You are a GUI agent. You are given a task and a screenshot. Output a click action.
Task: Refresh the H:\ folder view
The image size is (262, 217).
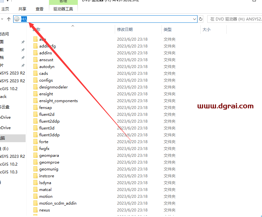pos(200,19)
